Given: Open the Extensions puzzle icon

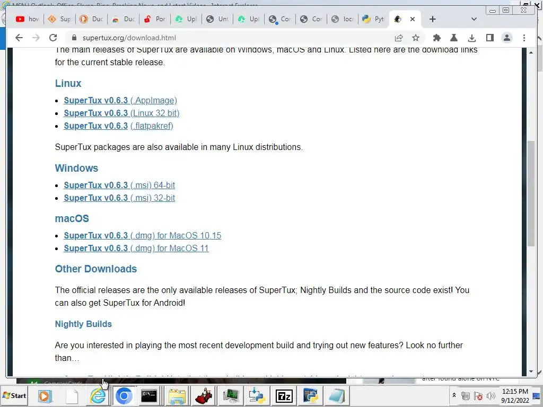Looking at the screenshot, I should [437, 38].
